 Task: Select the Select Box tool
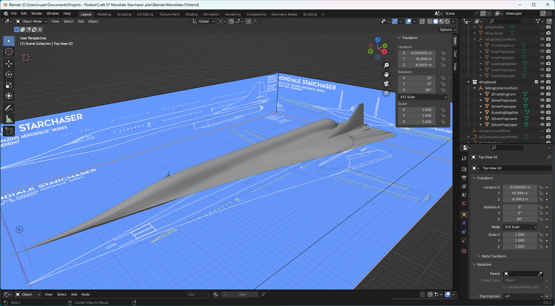click(x=9, y=41)
